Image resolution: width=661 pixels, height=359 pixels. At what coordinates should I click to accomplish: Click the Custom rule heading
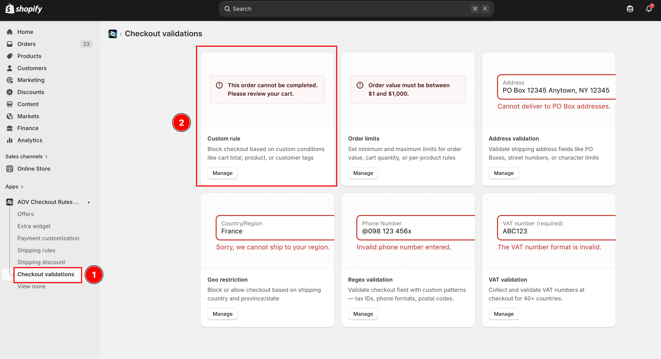224,139
